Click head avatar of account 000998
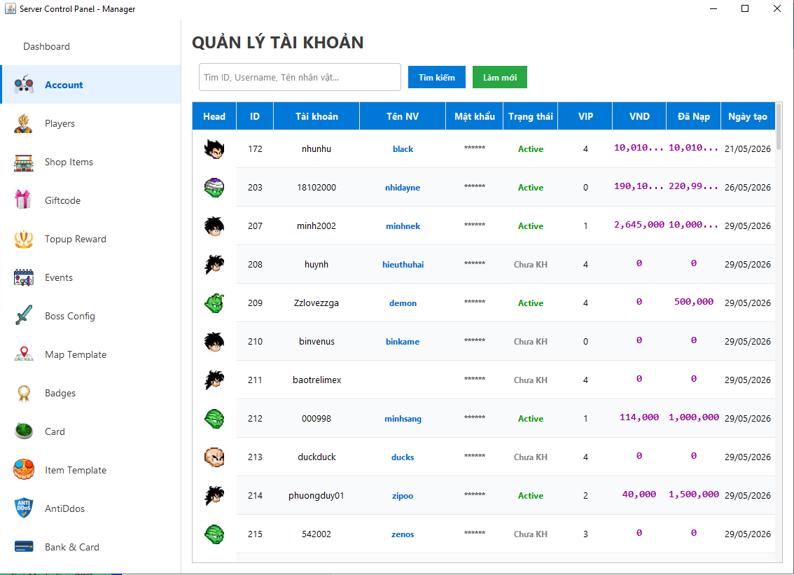The image size is (794, 575). coord(214,418)
